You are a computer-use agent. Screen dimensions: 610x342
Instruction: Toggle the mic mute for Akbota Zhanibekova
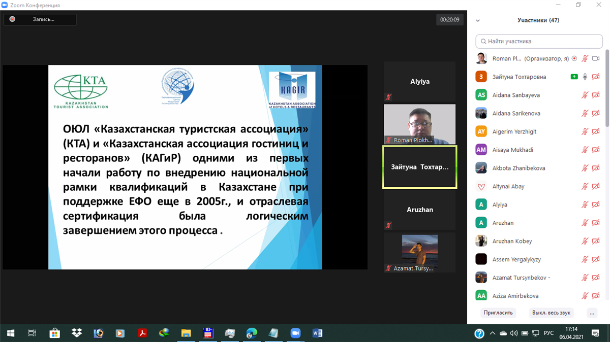pyautogui.click(x=585, y=168)
